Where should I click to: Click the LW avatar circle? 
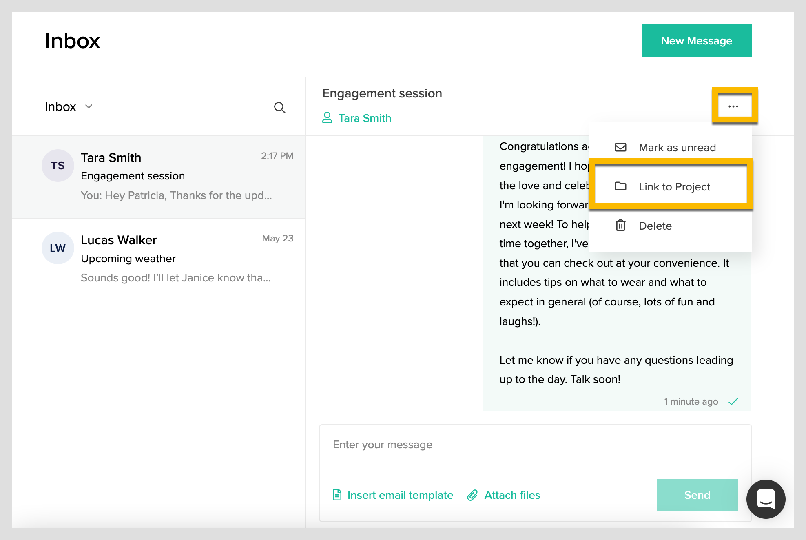58,248
